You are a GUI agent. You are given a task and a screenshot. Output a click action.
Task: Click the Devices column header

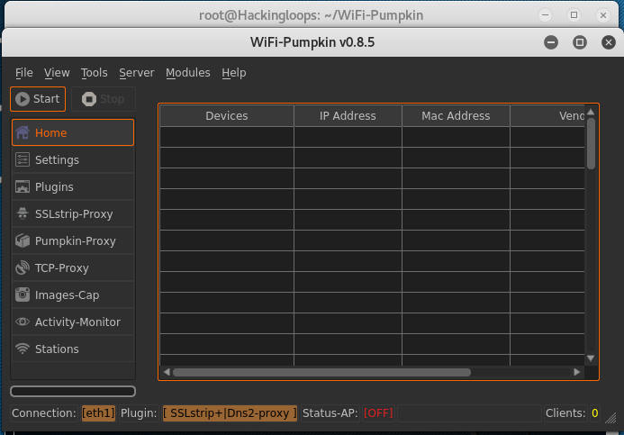tap(227, 116)
